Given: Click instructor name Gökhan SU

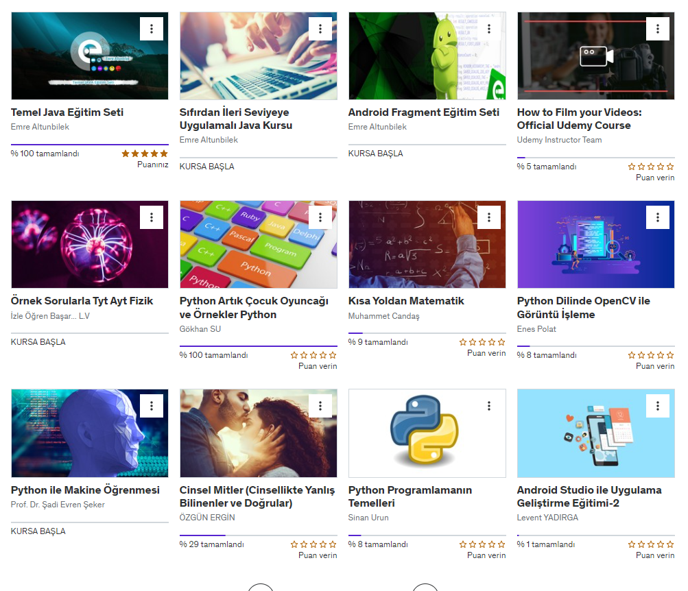Looking at the screenshot, I should 200,329.
